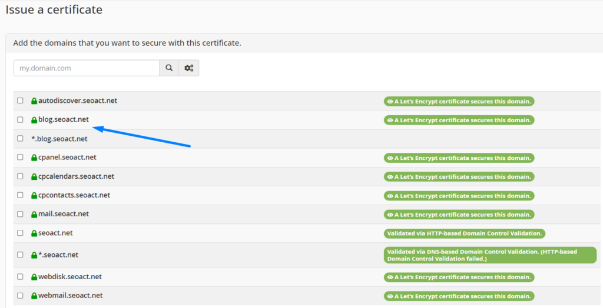Enable the cpanel.seoact.net checkbox
This screenshot has width=603, height=308.
coord(20,157)
